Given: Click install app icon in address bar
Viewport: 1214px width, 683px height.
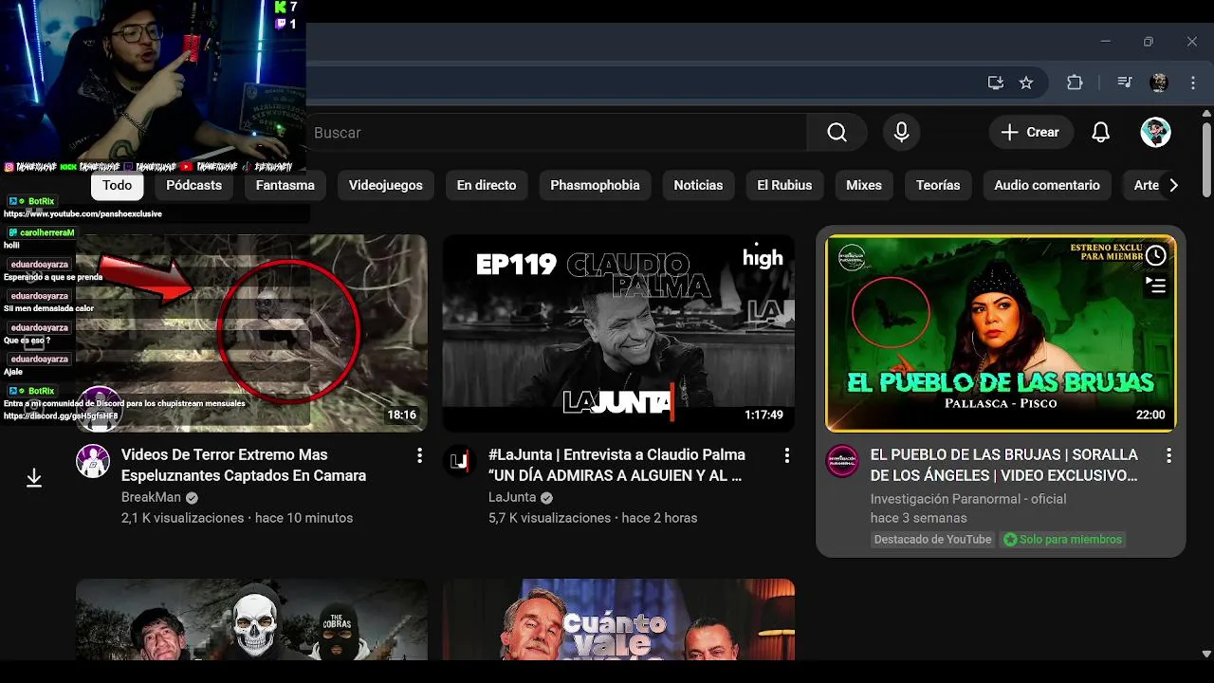Looking at the screenshot, I should [995, 83].
